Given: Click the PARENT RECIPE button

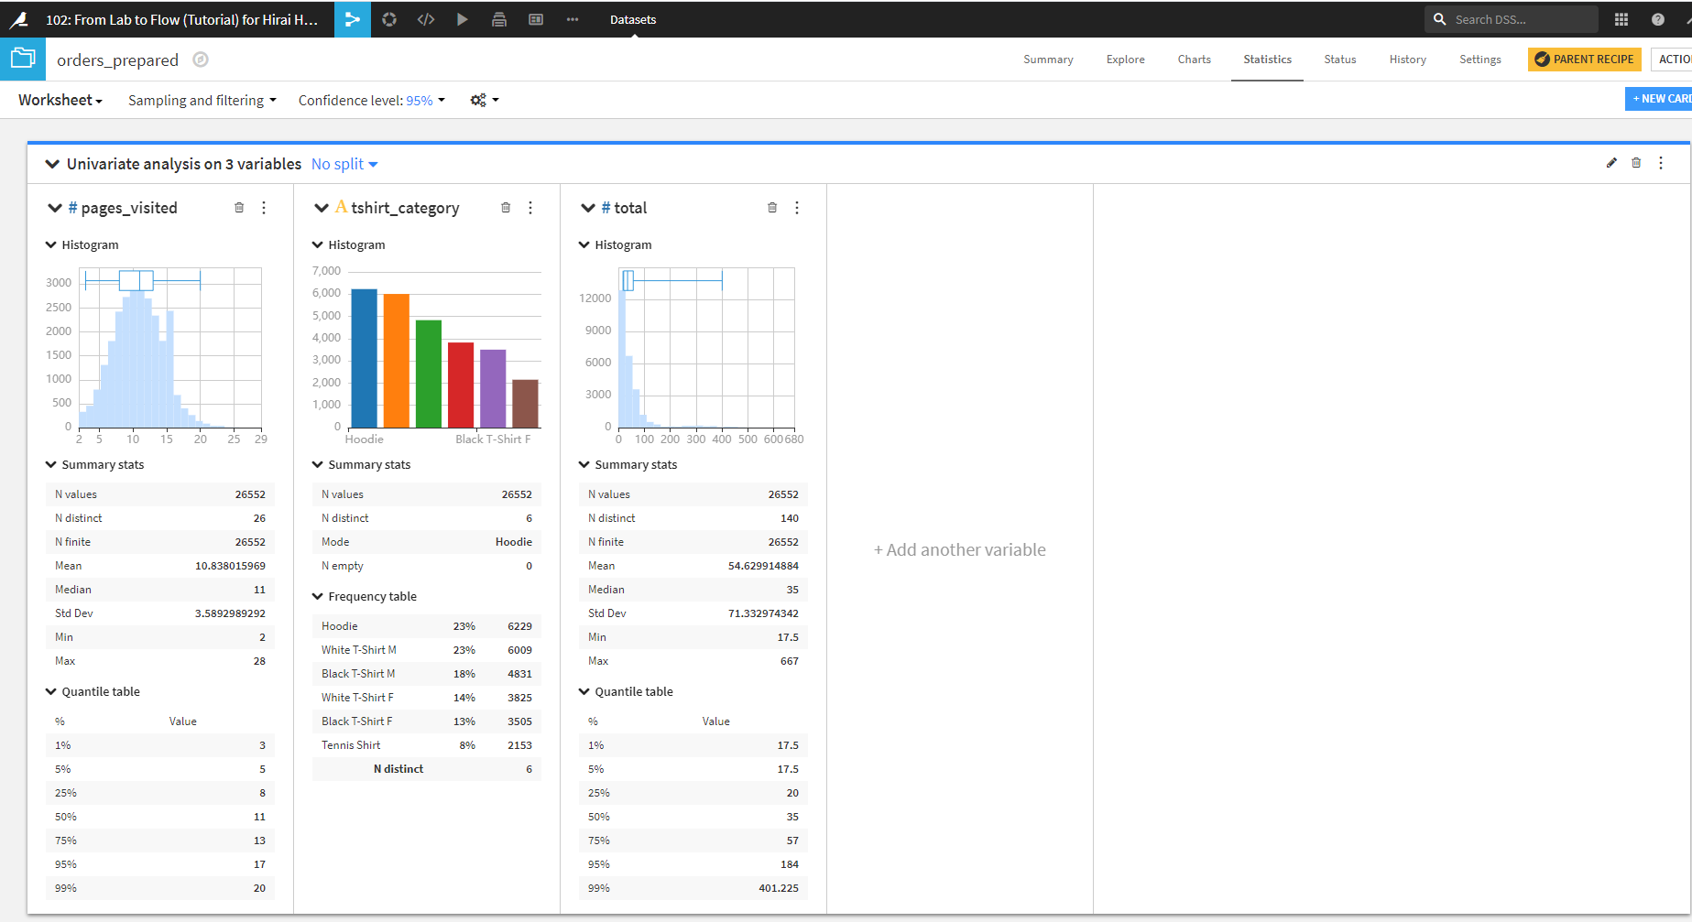Looking at the screenshot, I should (x=1584, y=60).
